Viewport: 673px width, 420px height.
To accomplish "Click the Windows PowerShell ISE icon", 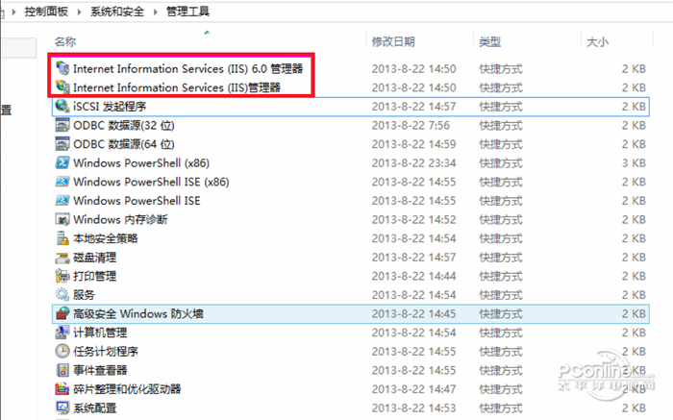I will tap(62, 200).
